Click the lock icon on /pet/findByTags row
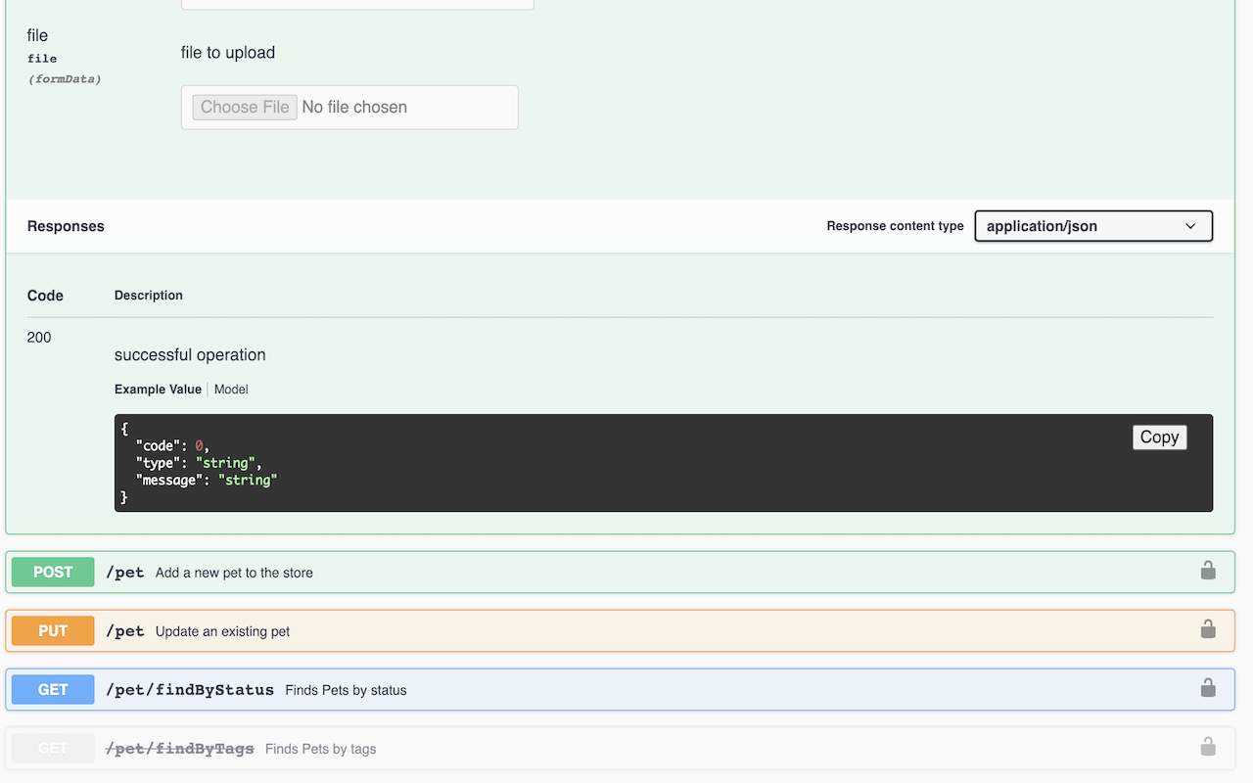The height and width of the screenshot is (783, 1253). (x=1208, y=747)
